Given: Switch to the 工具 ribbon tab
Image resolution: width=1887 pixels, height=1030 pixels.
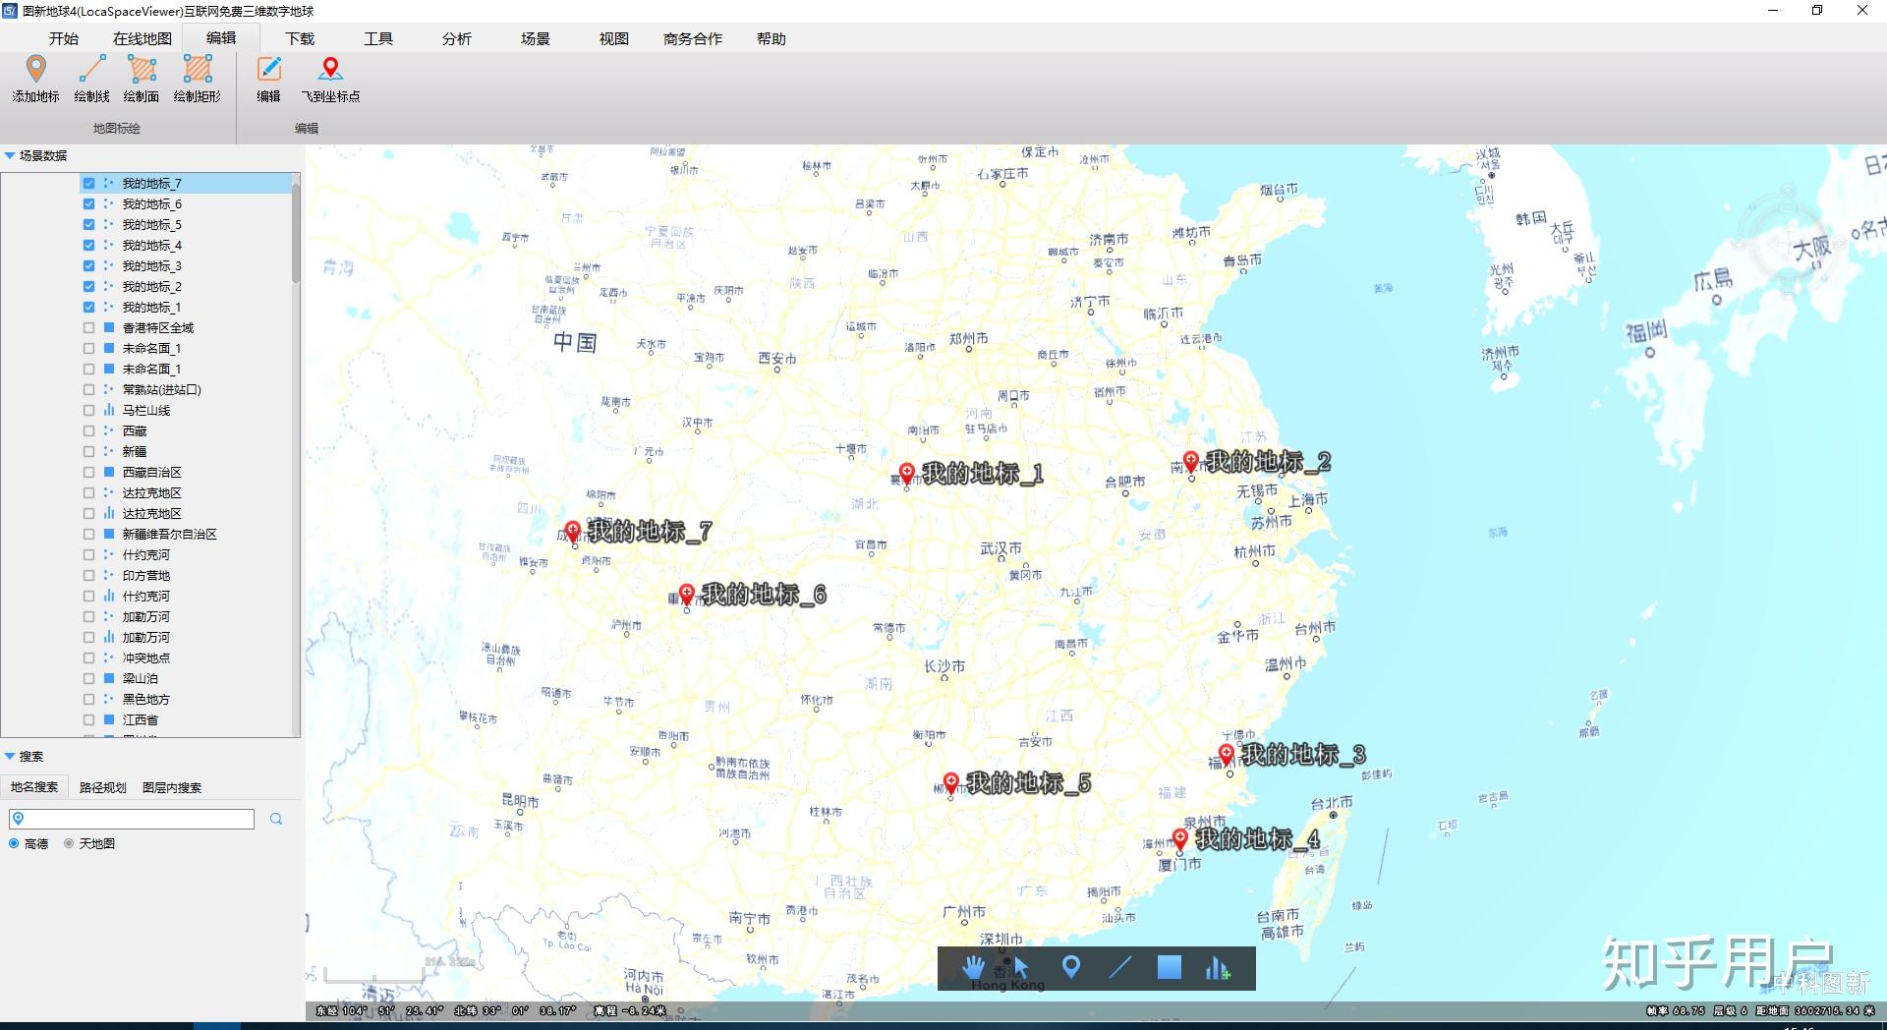Looking at the screenshot, I should tap(378, 38).
